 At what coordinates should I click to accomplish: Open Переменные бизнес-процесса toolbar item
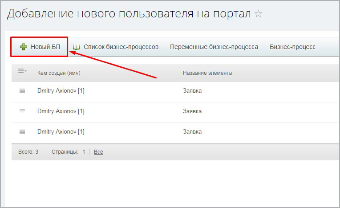[x=214, y=47]
